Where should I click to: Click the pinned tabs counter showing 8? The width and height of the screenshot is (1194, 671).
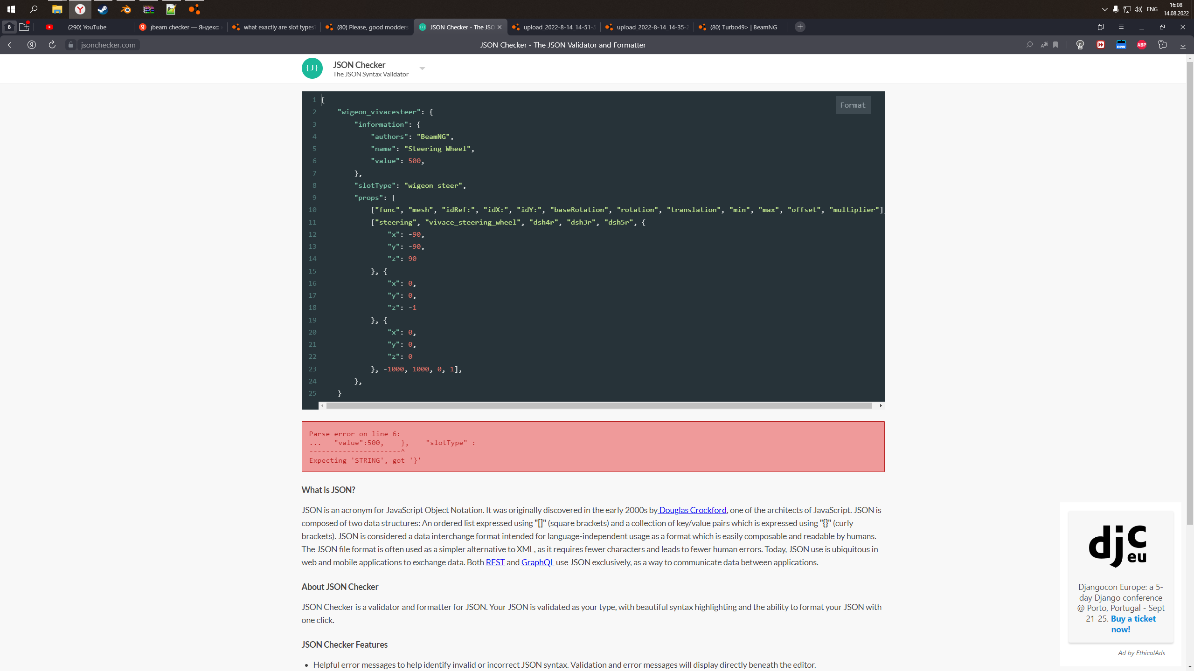(9, 27)
